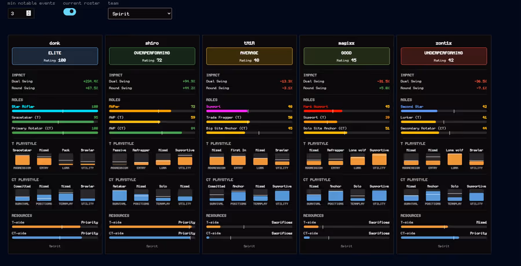Click sh1ro's Retaker survival CT block
521x266 pixels.
pos(120,195)
